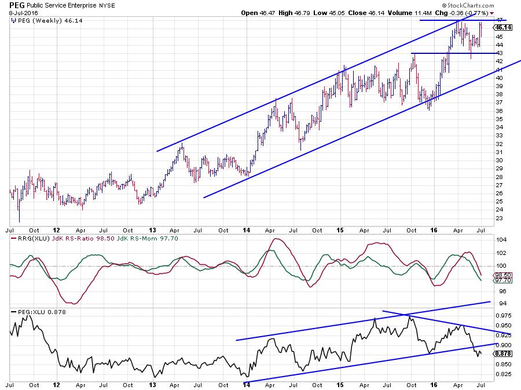
Task: Open the StockCharts.com attribution link
Action: point(468,5)
